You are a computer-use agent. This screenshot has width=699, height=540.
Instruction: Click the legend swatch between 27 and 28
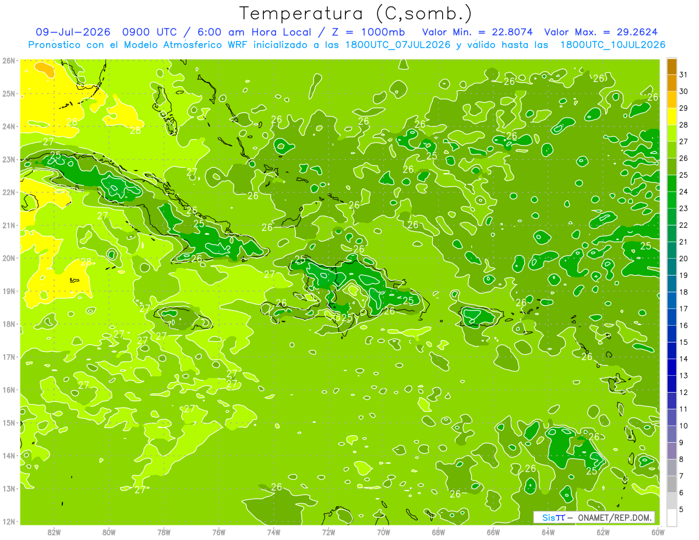pyautogui.click(x=672, y=133)
